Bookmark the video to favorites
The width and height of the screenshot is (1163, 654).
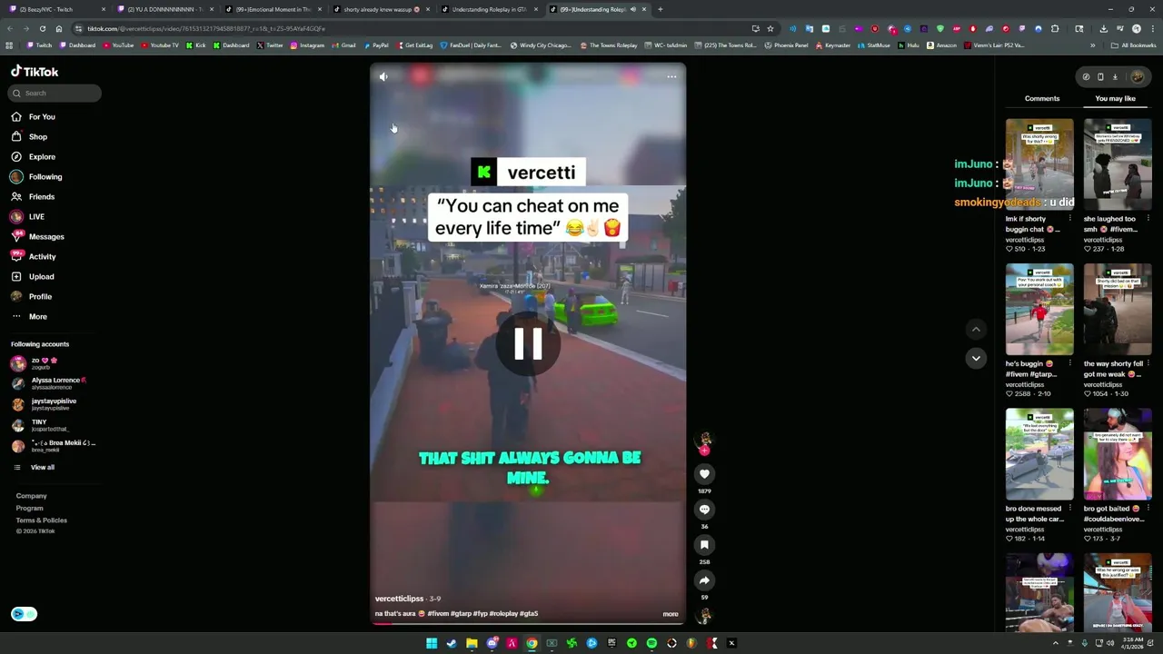coord(704,545)
